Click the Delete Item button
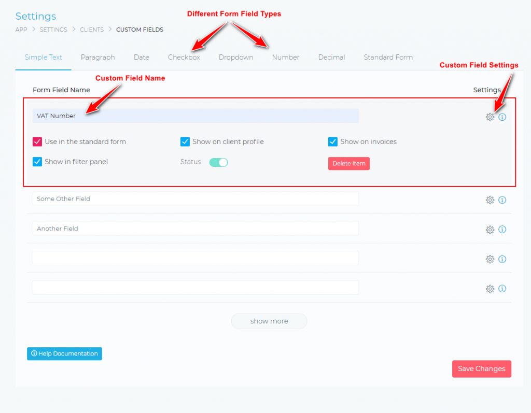531x413 pixels. click(x=348, y=163)
